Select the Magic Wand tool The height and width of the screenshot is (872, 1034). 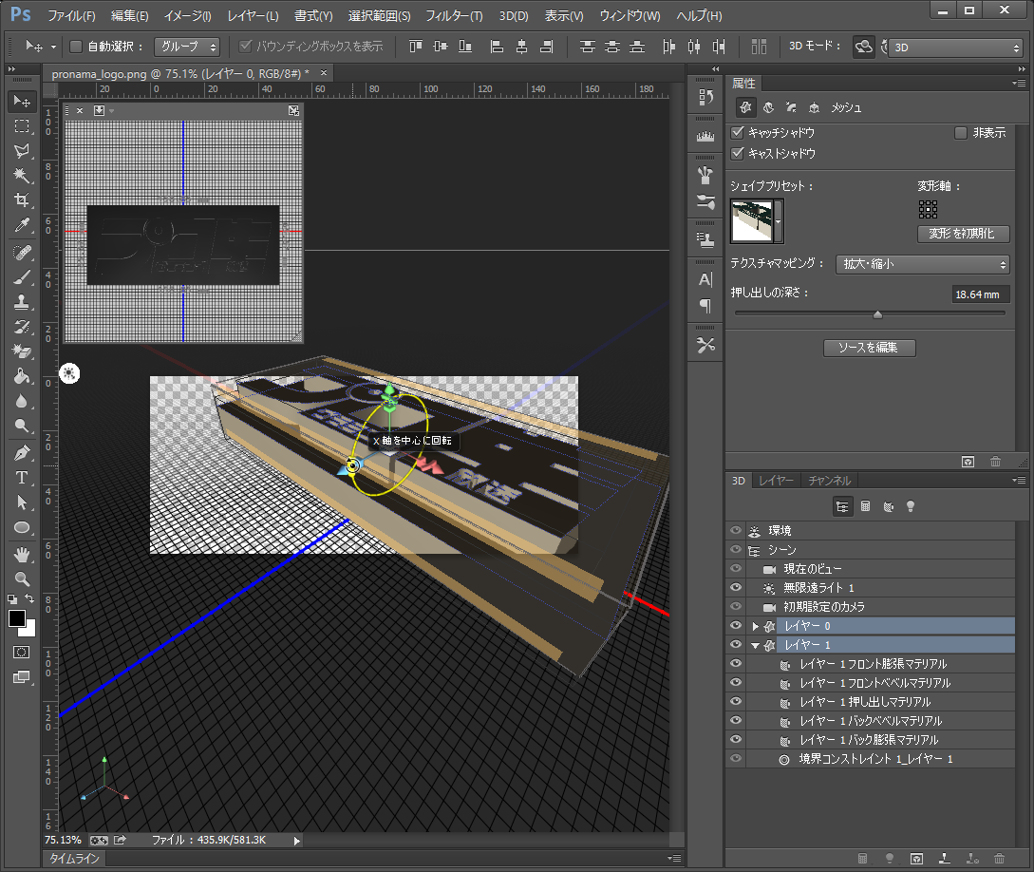pos(22,176)
